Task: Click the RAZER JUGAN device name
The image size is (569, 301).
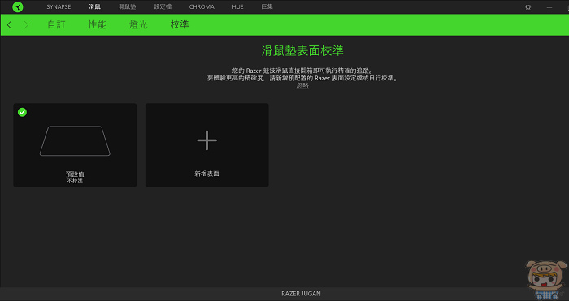Action: coord(301,294)
